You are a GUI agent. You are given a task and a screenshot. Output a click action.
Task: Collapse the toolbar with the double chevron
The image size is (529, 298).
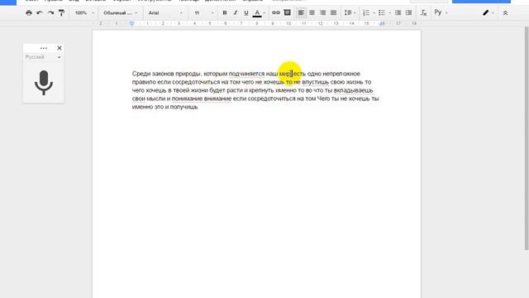[x=505, y=13]
